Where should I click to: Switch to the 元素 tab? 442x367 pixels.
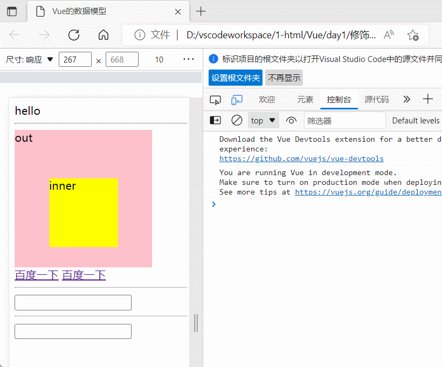[x=305, y=99]
